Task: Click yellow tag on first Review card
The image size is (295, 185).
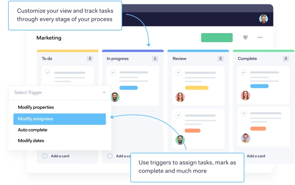Action: tap(197, 88)
